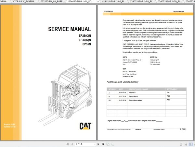The image size is (195, 147).
Task: Click the EP30(C)N model text
Action: click(x=85, y=40)
